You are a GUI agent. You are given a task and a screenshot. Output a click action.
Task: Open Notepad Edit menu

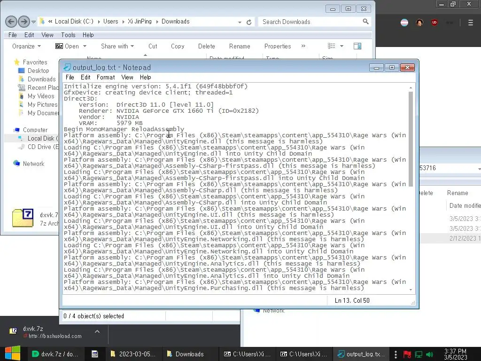pos(85,78)
